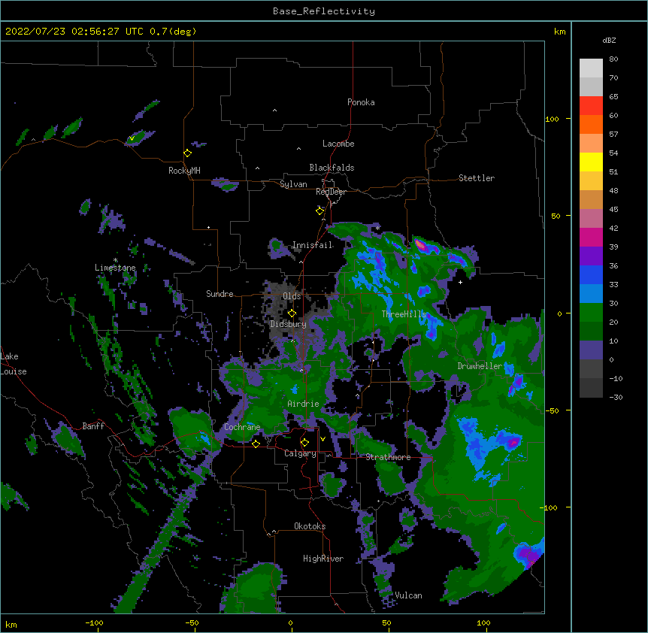Screen dimensions: 648x633
Task: Click the Innisfail label
Action: (312, 245)
